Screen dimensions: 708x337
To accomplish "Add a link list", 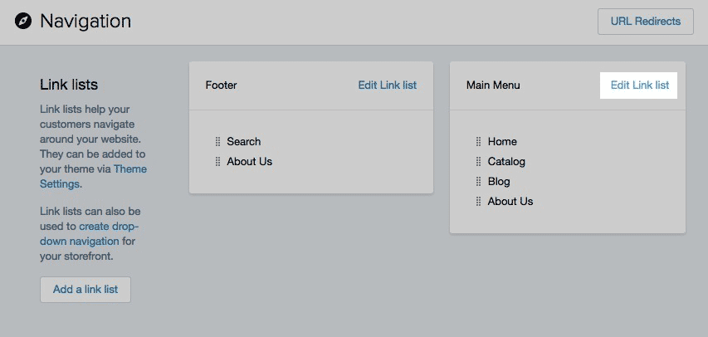I will coord(85,290).
